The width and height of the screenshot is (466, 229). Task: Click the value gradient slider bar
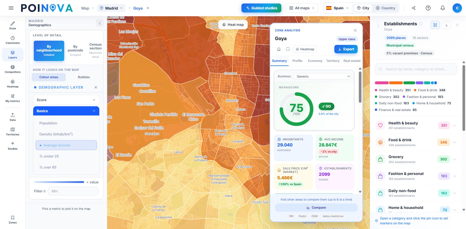point(59,182)
